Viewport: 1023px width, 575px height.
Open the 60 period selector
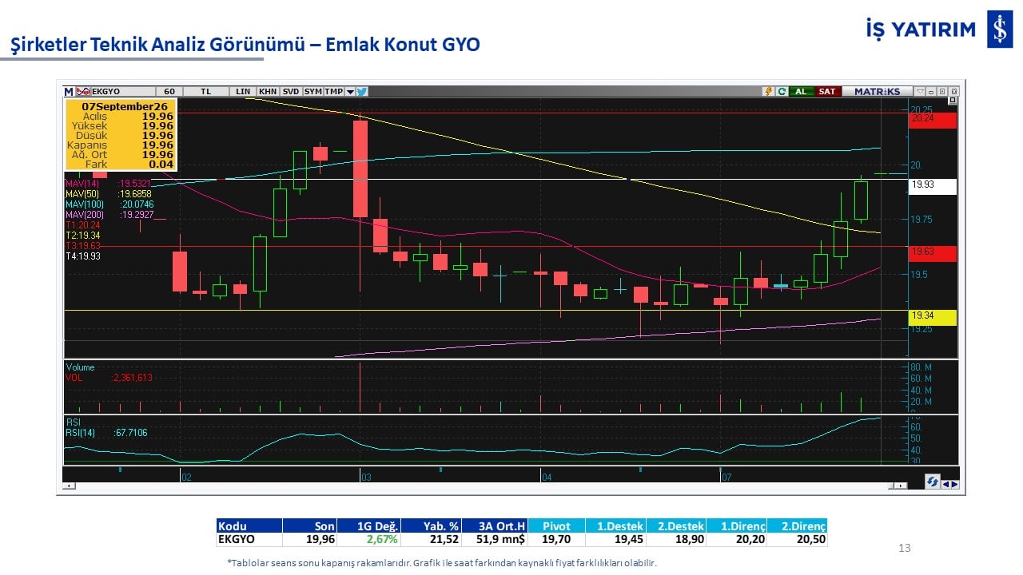(x=169, y=91)
